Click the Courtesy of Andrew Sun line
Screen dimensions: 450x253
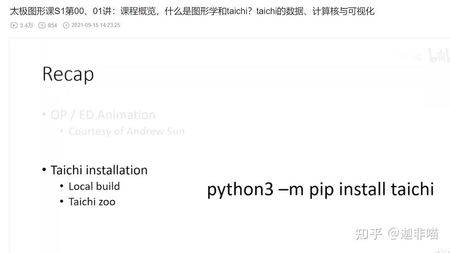tap(126, 132)
